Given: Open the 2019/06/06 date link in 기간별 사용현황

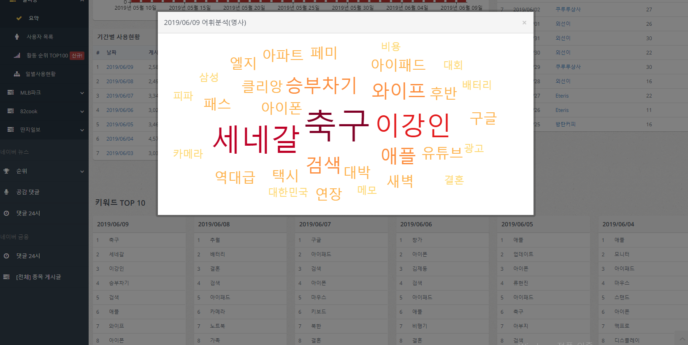Looking at the screenshot, I should tap(120, 110).
